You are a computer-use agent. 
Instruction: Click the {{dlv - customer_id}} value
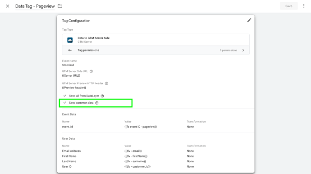point(137,166)
